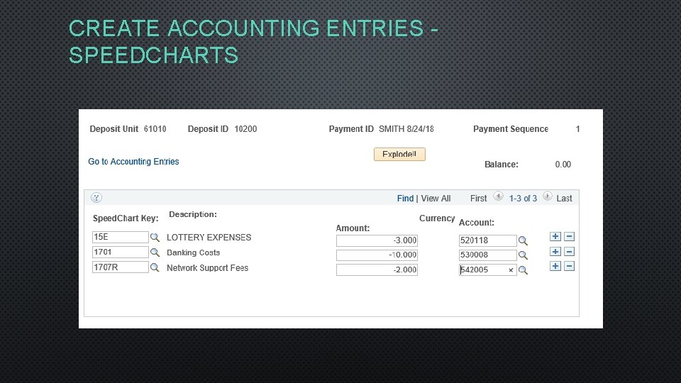Go to previous rows arrow

(x=498, y=196)
